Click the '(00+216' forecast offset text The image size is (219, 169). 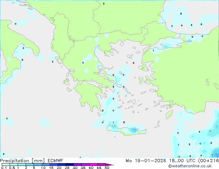(x=208, y=161)
